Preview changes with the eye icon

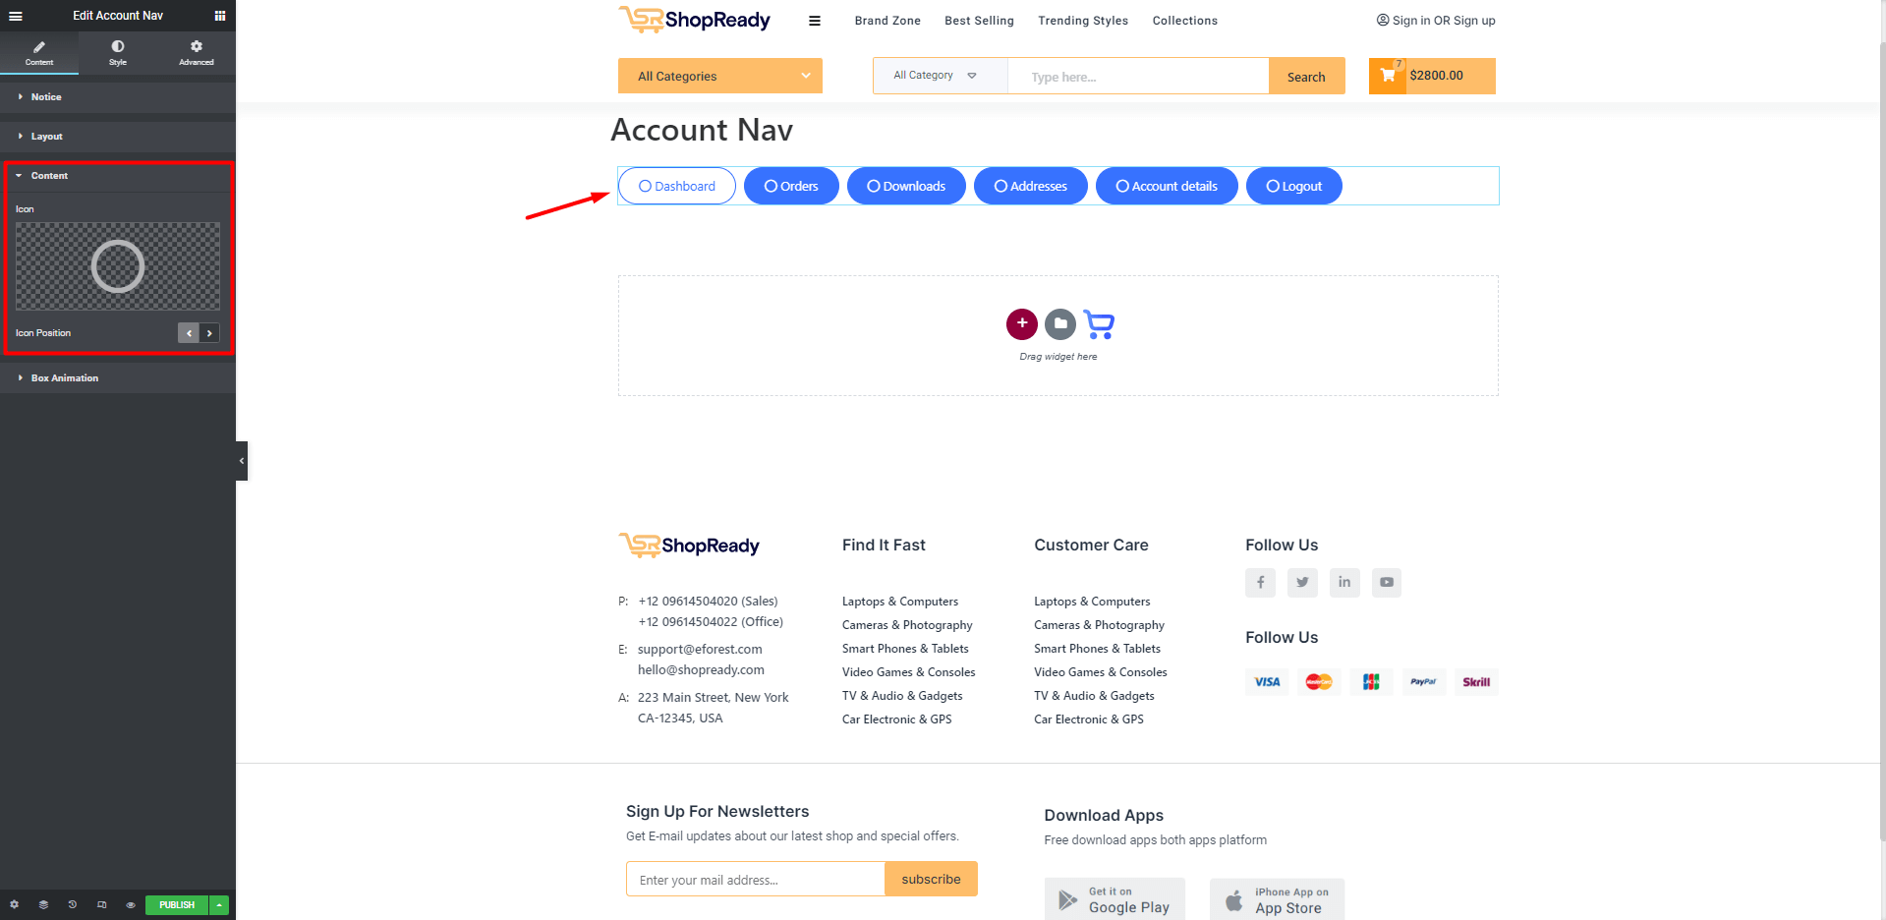pyautogui.click(x=131, y=904)
